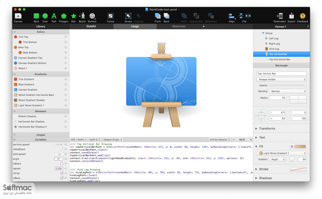
Task: Expand the Transforms section
Action: point(256,129)
